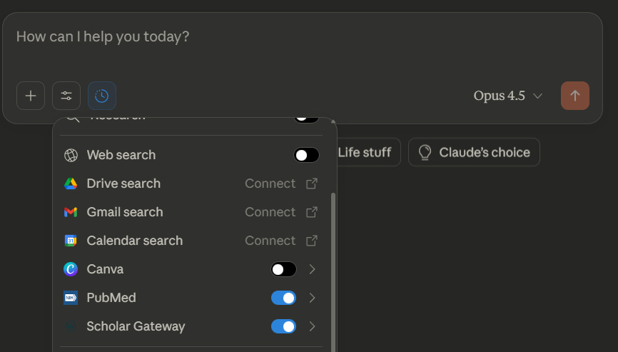Choose the Life stuff suggestion chip
This screenshot has width=618, height=352.
click(368, 152)
